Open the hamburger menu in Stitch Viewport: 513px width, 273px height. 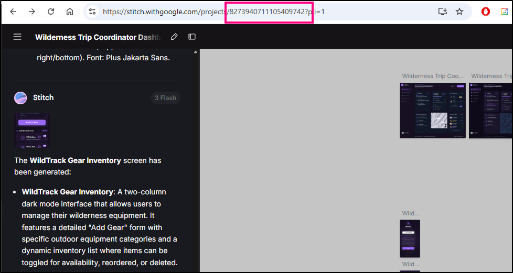pyautogui.click(x=17, y=37)
